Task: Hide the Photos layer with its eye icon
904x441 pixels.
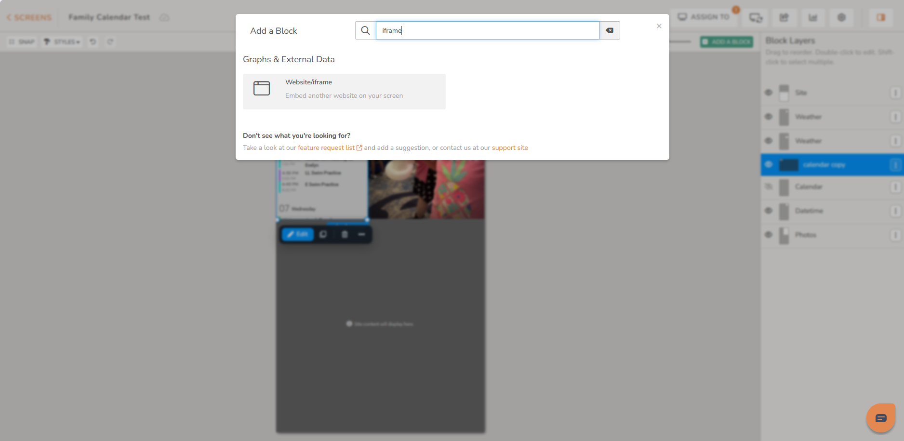Action: [x=769, y=235]
